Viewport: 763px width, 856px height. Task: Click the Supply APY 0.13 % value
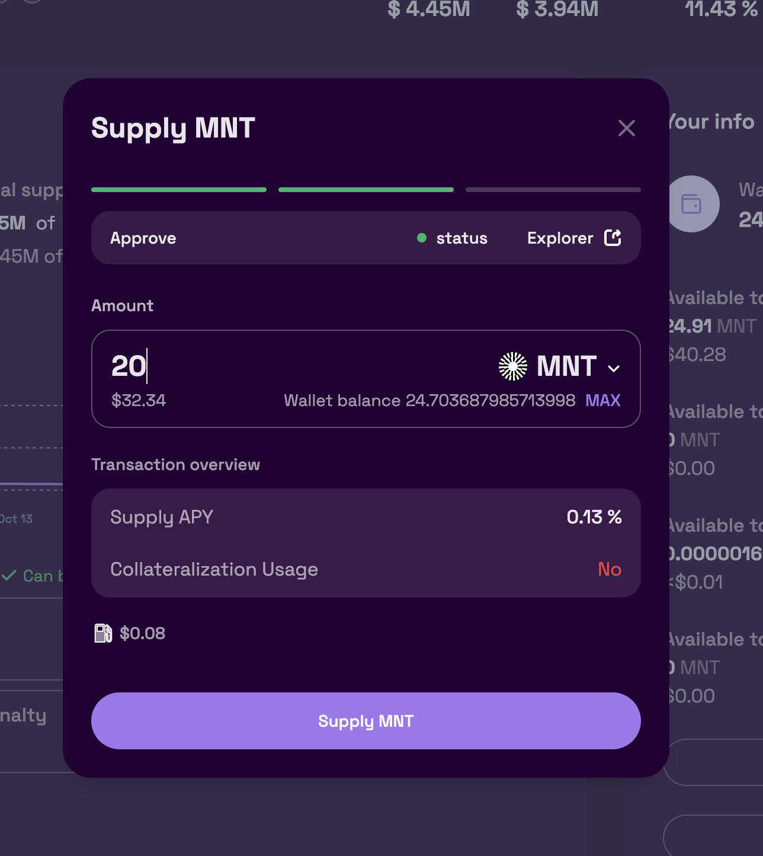point(594,517)
